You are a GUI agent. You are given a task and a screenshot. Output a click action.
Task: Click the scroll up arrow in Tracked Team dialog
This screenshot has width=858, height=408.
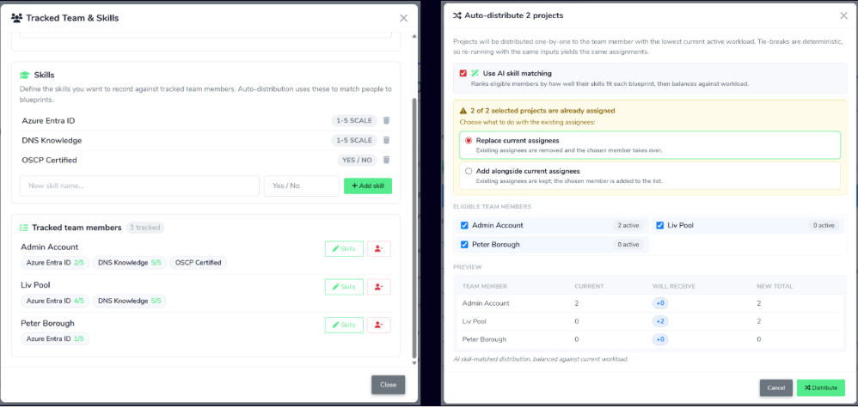point(414,37)
